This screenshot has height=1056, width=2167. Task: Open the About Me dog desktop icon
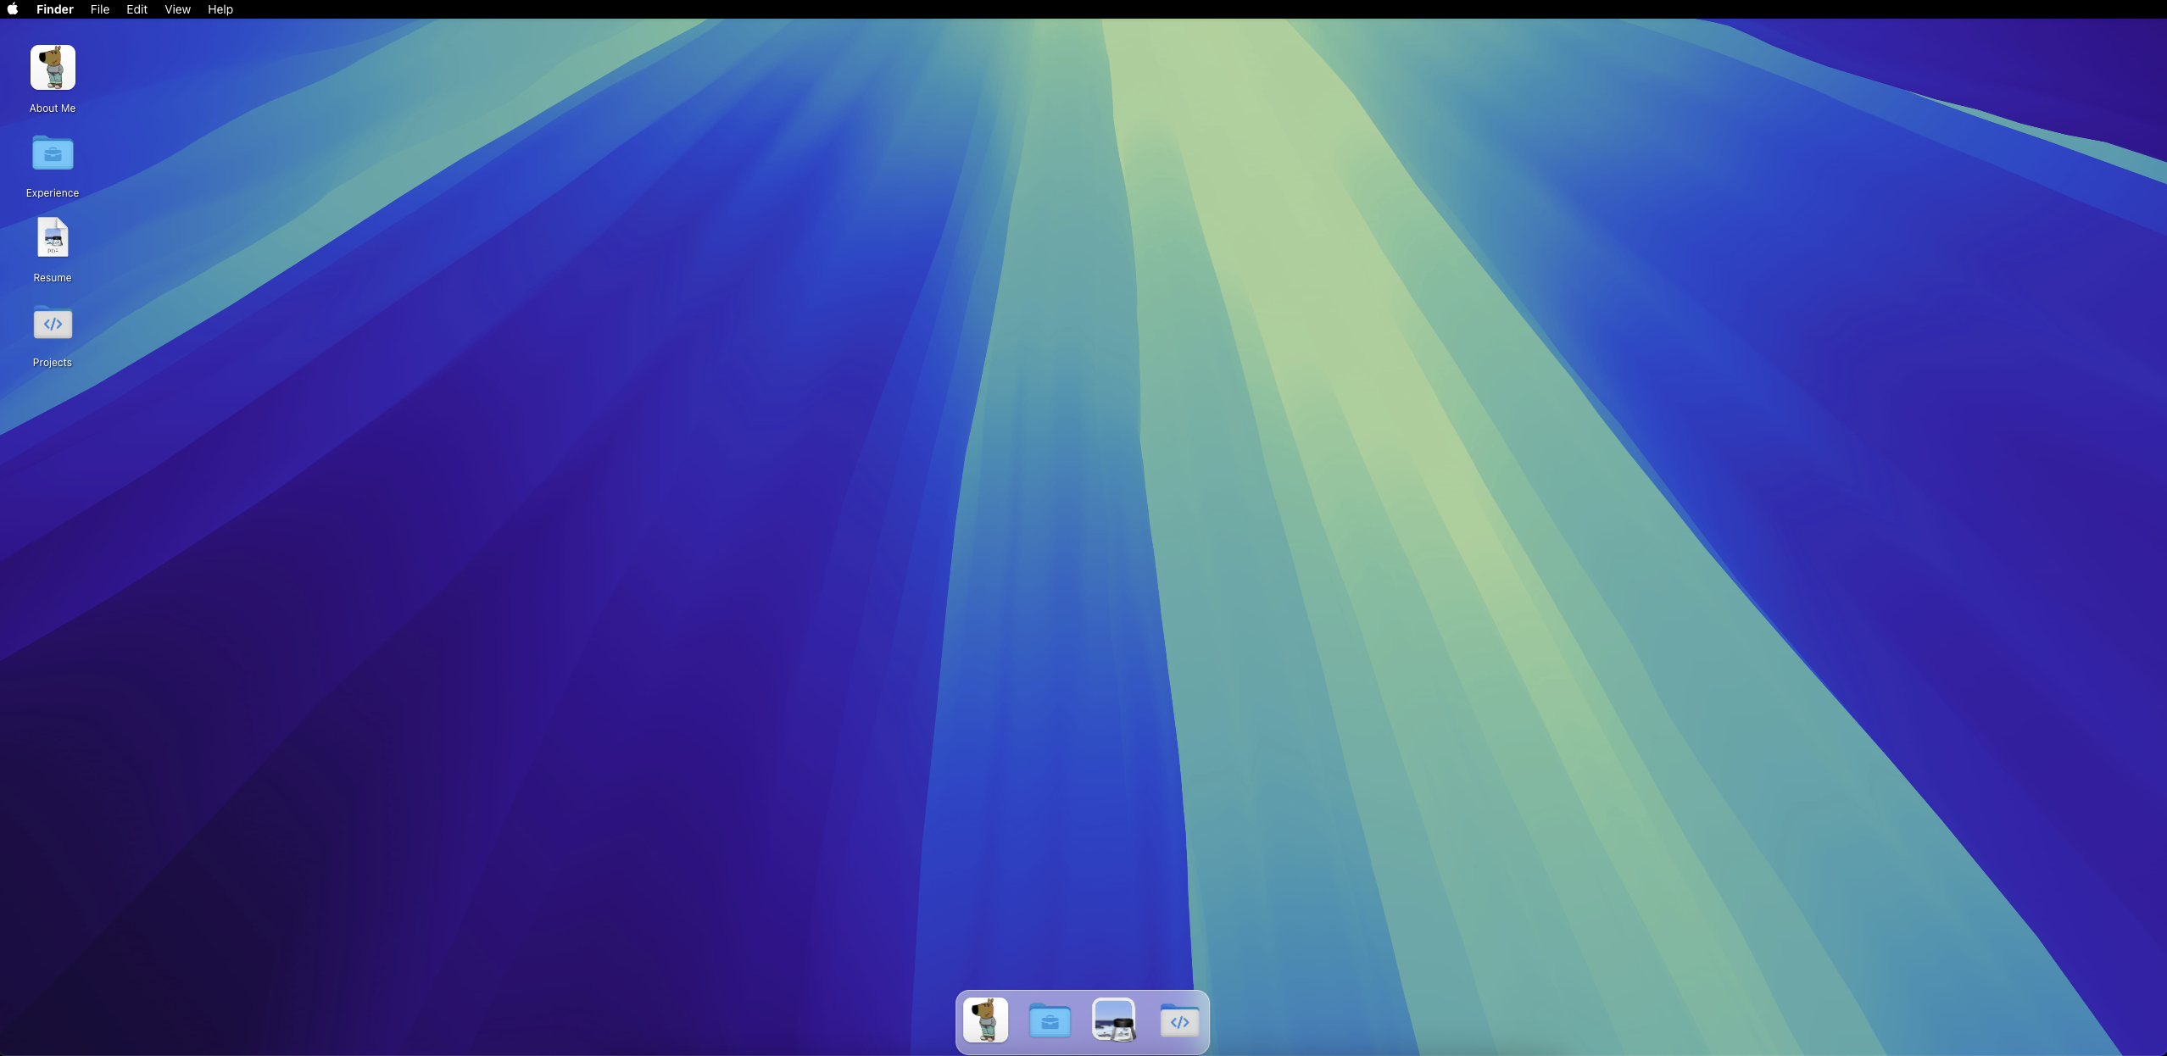[53, 68]
